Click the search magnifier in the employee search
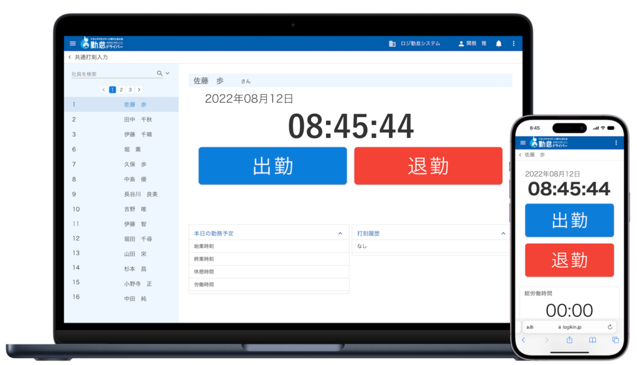 [x=159, y=73]
